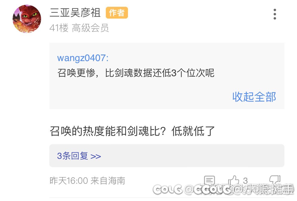The width and height of the screenshot is (297, 201).
Task: Open the reply comment icon
Action: click(210, 181)
